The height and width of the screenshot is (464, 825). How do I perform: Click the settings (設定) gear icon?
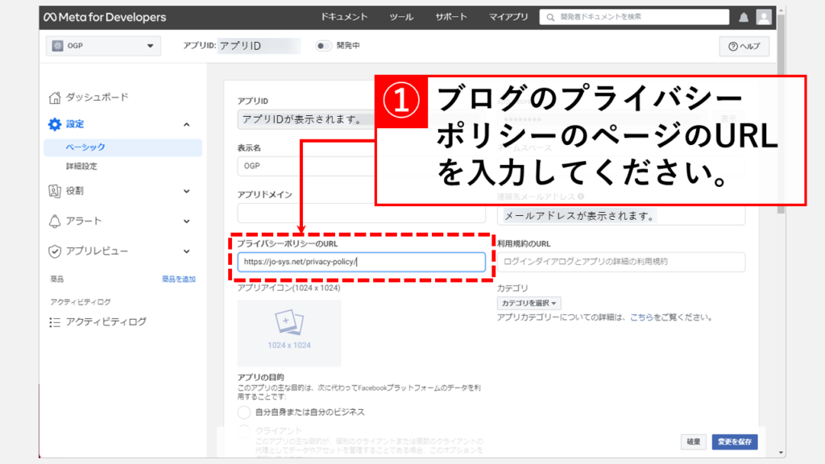point(55,124)
